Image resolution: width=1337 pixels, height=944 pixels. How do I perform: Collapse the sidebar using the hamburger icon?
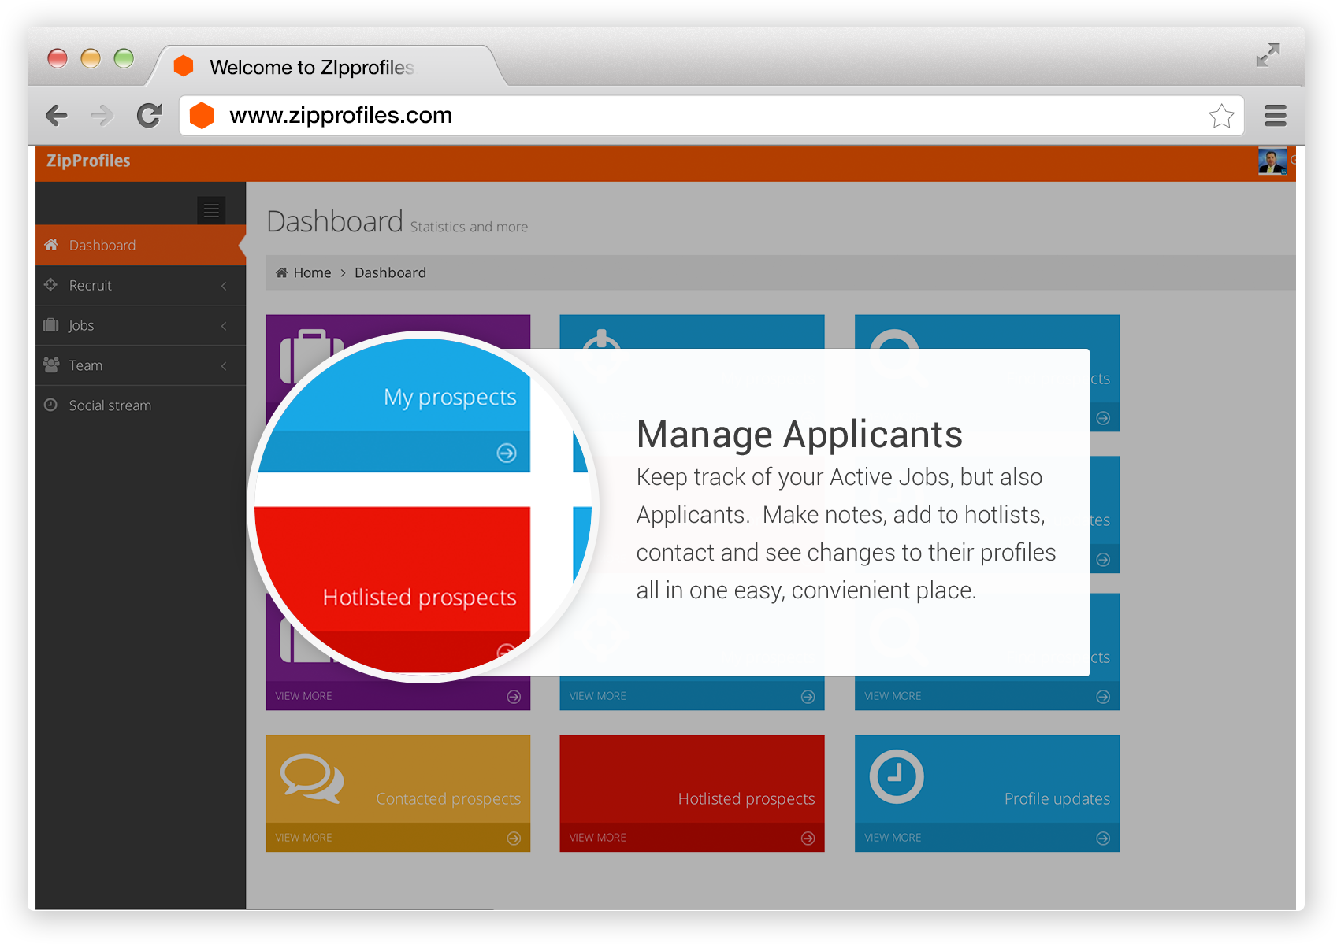tap(210, 210)
